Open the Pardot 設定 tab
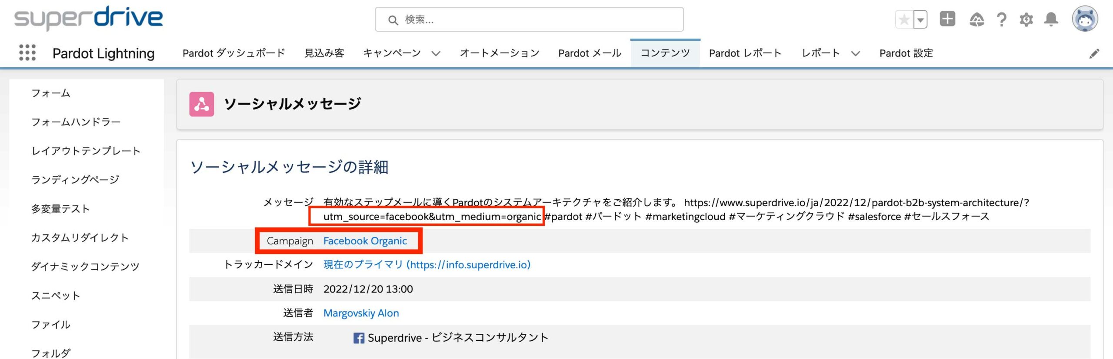Image resolution: width=1113 pixels, height=359 pixels. click(x=906, y=53)
